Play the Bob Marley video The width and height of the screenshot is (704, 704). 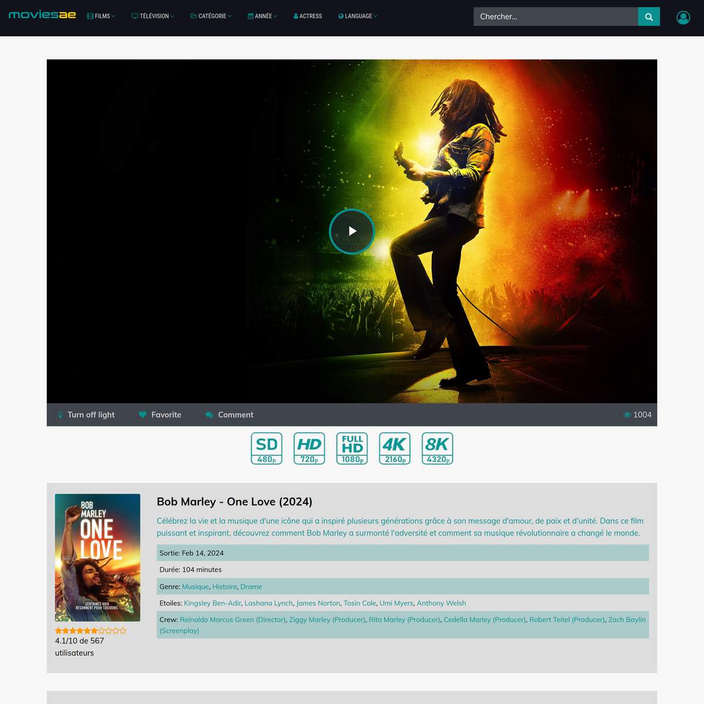352,231
